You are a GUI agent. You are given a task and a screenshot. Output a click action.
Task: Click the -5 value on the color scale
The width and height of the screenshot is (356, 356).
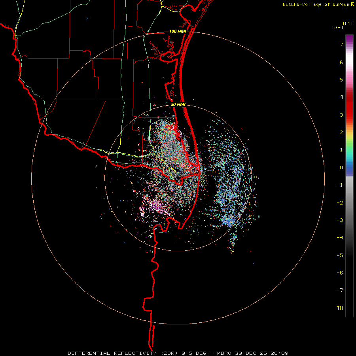click(x=340, y=256)
